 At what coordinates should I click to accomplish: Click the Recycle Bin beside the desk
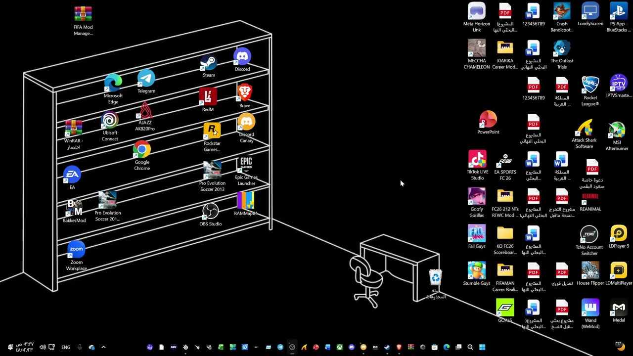436,284
